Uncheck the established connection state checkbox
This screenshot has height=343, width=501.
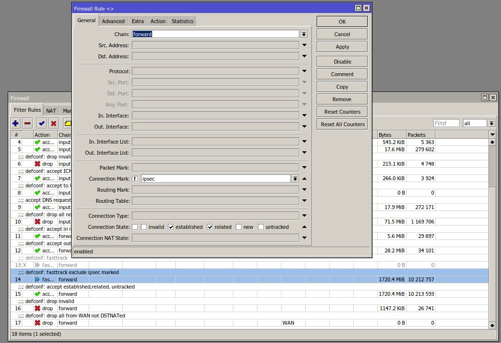[170, 226]
